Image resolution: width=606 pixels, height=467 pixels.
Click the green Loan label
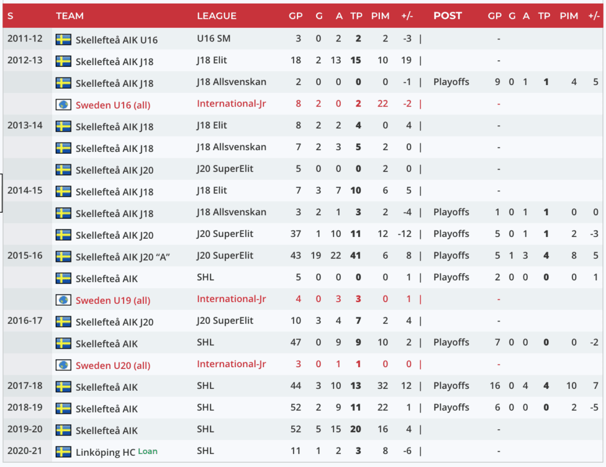click(148, 451)
